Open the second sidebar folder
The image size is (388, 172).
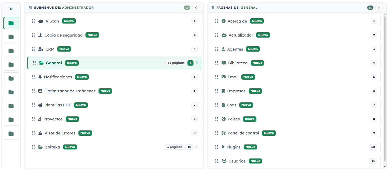(x=11, y=37)
